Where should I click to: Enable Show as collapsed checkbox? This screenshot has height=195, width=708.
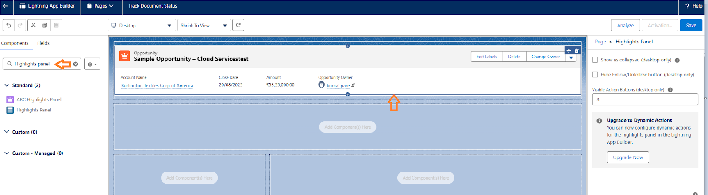click(595, 60)
